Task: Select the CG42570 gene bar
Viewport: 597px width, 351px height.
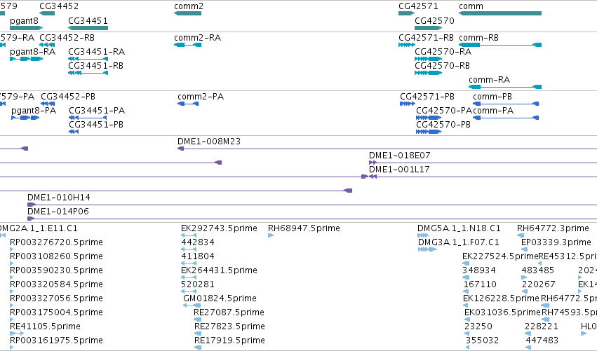Action: coord(429,28)
